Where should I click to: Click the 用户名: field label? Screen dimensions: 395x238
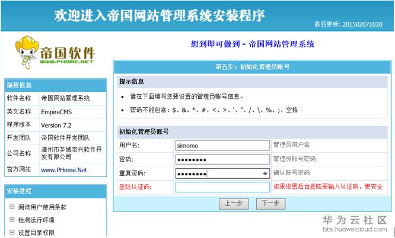tap(129, 146)
